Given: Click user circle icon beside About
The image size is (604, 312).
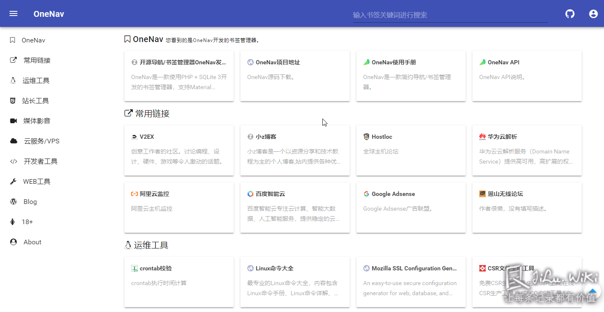Looking at the screenshot, I should (13, 242).
